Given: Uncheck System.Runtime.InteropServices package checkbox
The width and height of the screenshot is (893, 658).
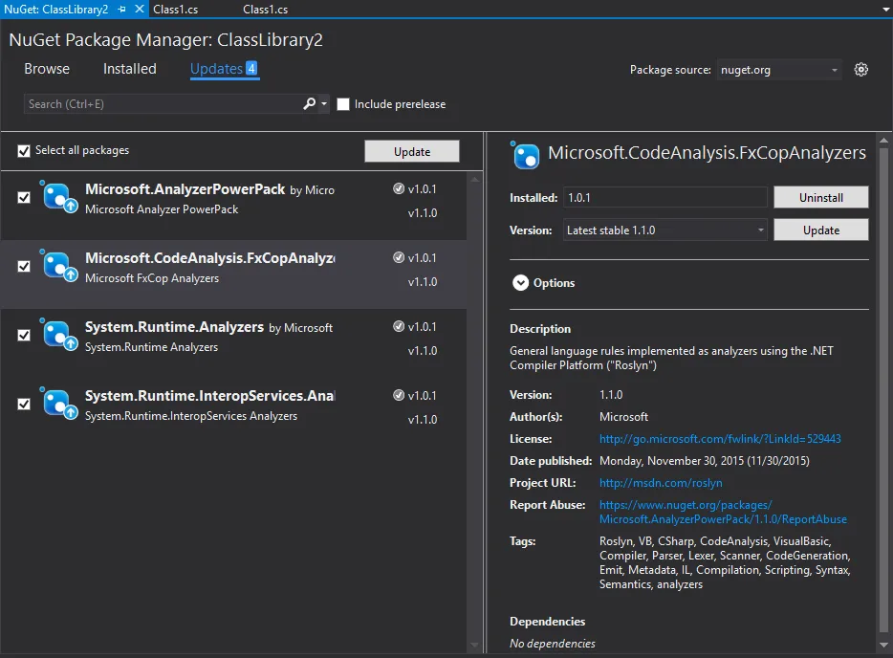Looking at the screenshot, I should [x=24, y=405].
